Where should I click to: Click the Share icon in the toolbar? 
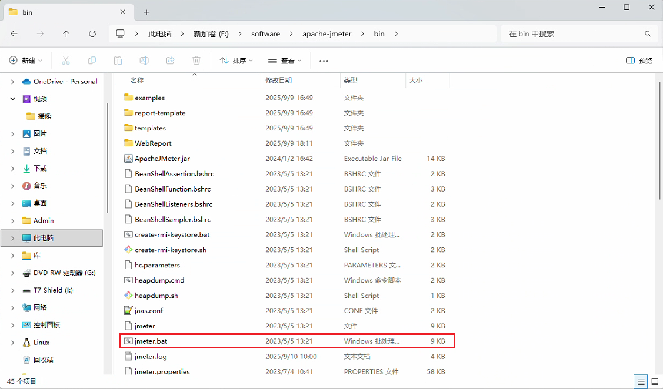coord(170,60)
